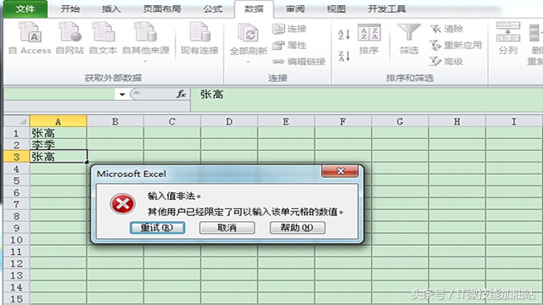Click 编辑链接 (Edit Links) button
Image resolution: width=543 pixels, height=305 pixels.
(299, 62)
